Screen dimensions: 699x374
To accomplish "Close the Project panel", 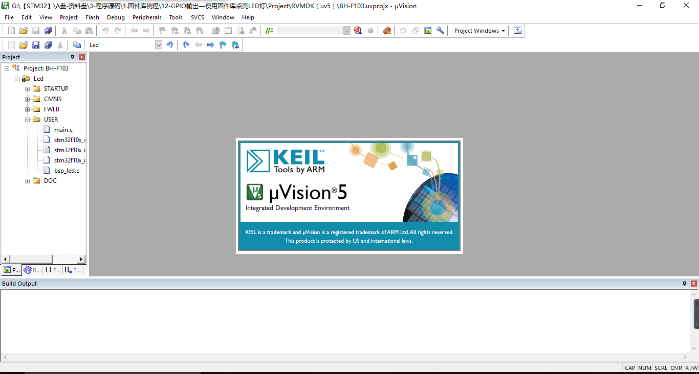I will pos(82,57).
